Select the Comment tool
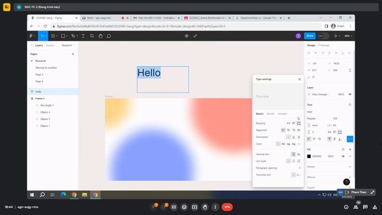 109,36
